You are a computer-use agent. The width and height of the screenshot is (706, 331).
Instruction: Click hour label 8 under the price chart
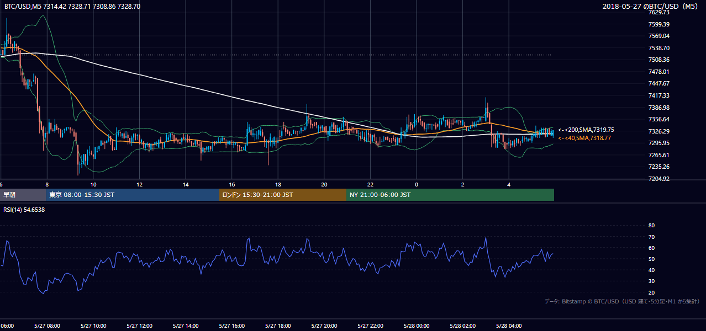point(47,184)
